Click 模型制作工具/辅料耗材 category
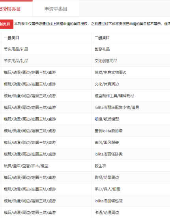The image size is (170, 218). pyautogui.click(x=114, y=96)
